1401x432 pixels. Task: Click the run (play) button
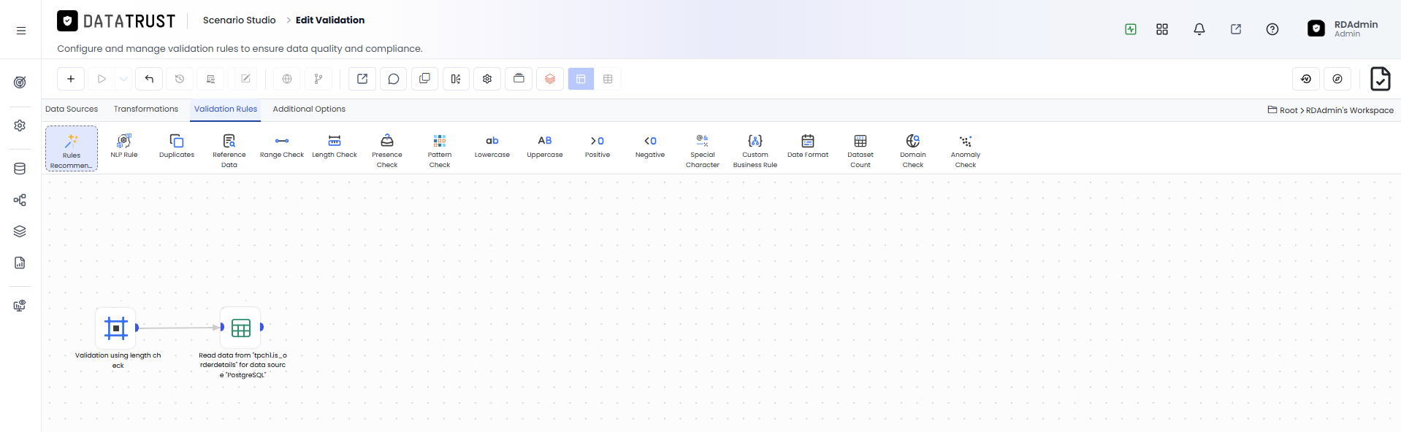coord(102,79)
